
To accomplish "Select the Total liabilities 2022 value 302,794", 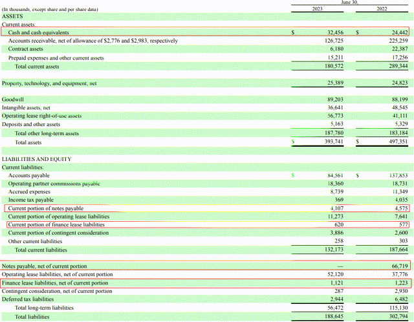I will click(x=398, y=316).
